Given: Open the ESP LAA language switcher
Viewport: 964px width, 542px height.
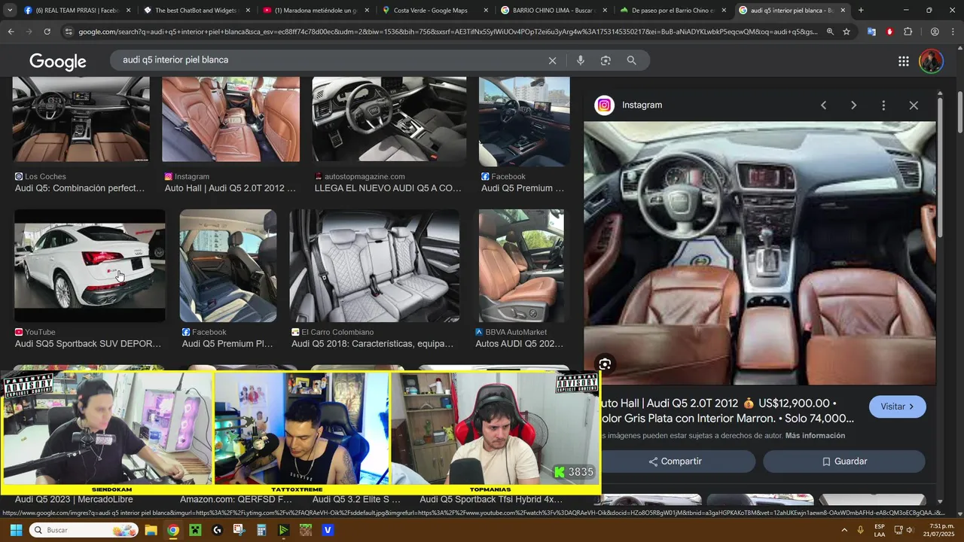Looking at the screenshot, I should click(880, 530).
